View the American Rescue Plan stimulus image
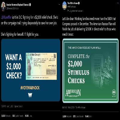The width and height of the screenshot is (120, 120). point(91,70)
